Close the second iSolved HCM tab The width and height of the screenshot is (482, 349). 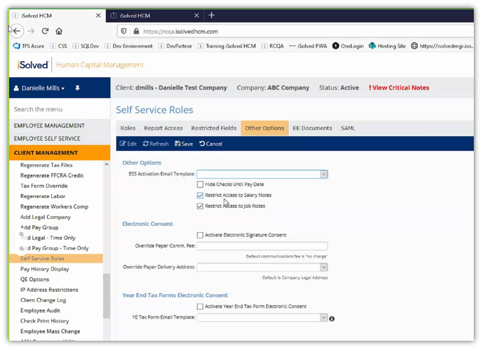[x=197, y=15]
